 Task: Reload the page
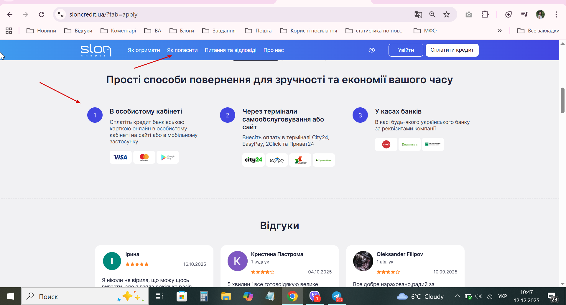[42, 14]
